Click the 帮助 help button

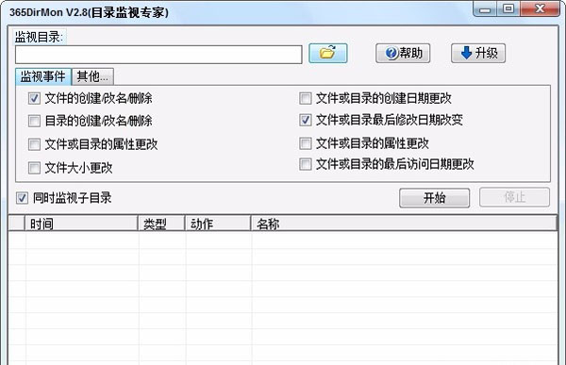point(403,54)
